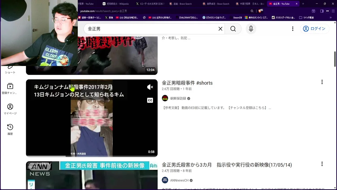Viewport: 337px width, 190px height.
Task: Switch to the 遺逃 - Brave Search tab
Action: click(181, 4)
